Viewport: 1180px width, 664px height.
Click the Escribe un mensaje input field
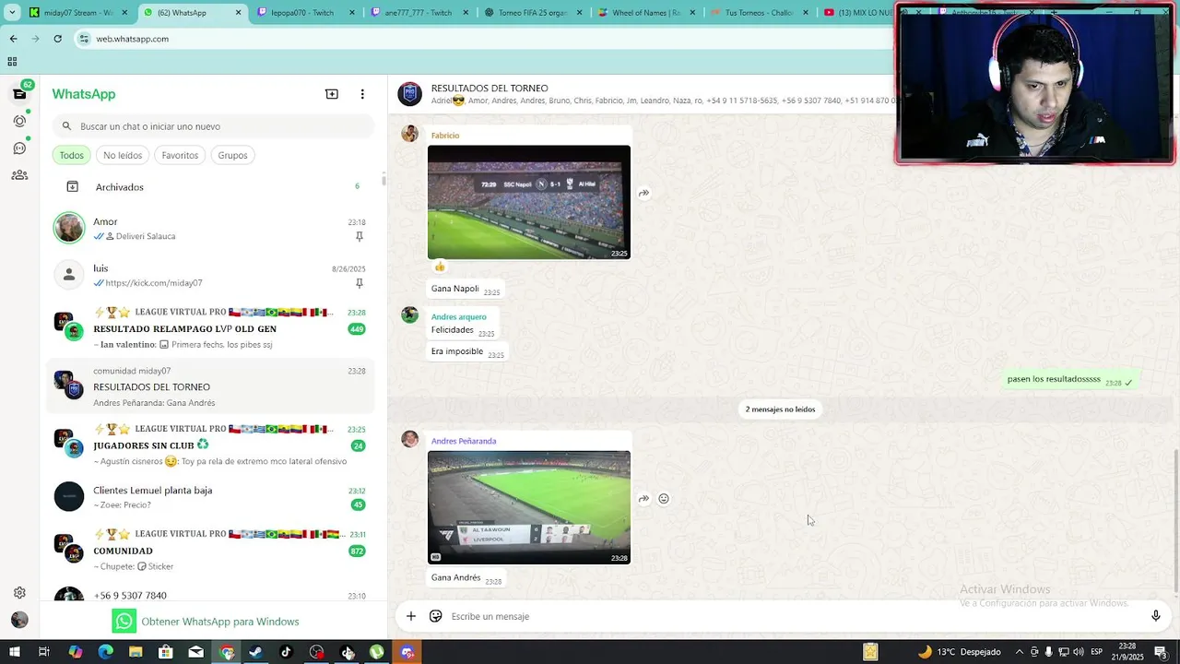793,616
